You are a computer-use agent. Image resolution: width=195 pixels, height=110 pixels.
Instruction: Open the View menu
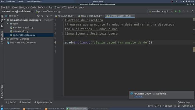click(15, 7)
